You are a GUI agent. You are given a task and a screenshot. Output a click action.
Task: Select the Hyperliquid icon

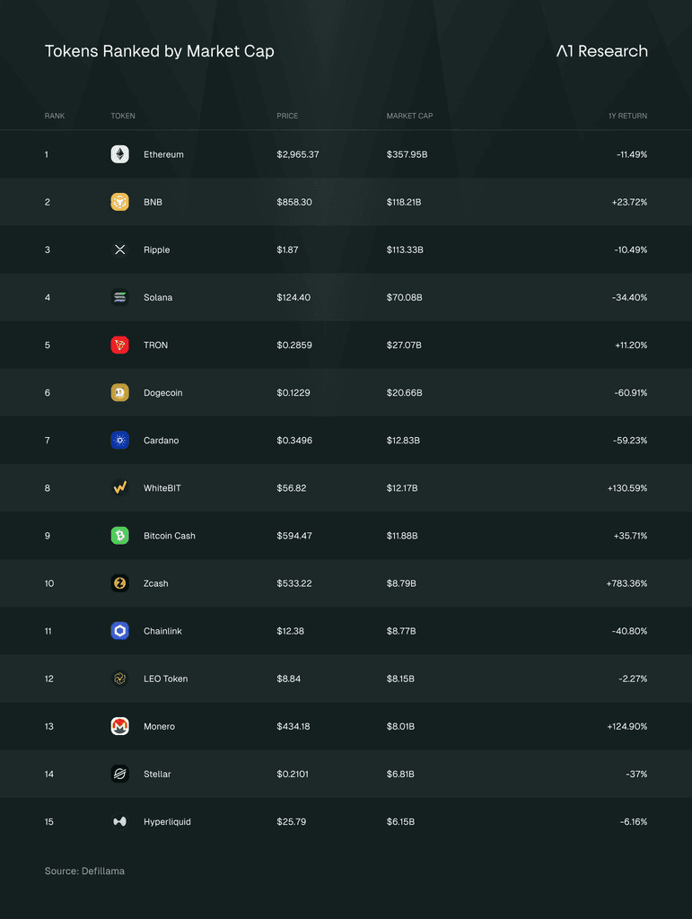click(x=119, y=822)
